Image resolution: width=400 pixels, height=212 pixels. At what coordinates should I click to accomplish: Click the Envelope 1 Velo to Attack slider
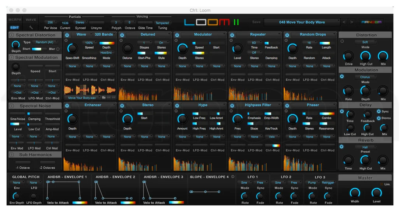coord(80,202)
